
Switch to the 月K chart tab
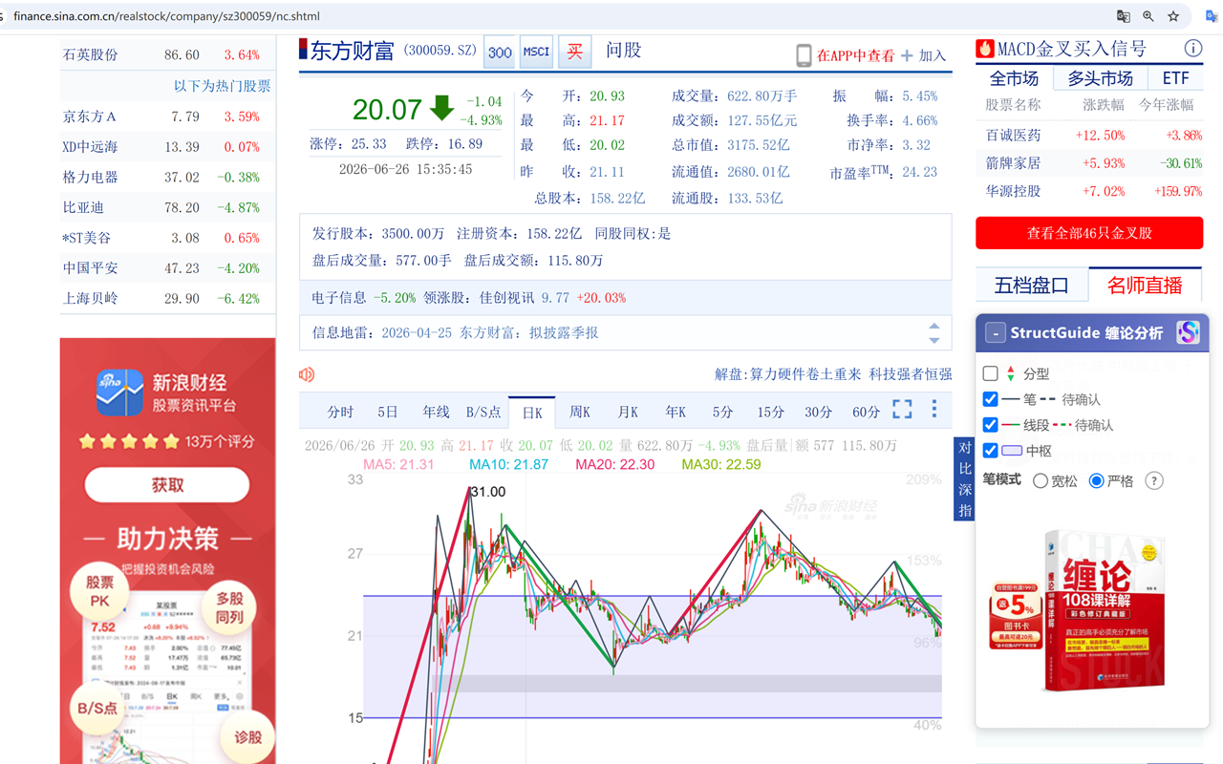[x=628, y=413]
